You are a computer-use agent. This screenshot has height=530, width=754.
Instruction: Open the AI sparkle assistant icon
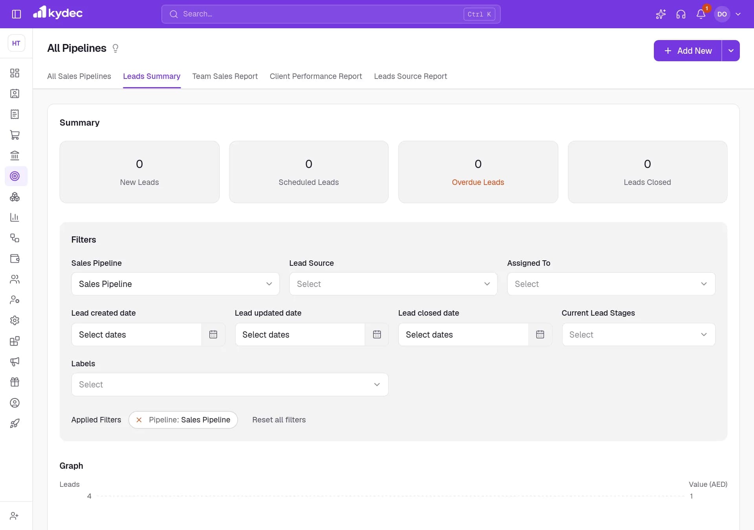tap(661, 14)
